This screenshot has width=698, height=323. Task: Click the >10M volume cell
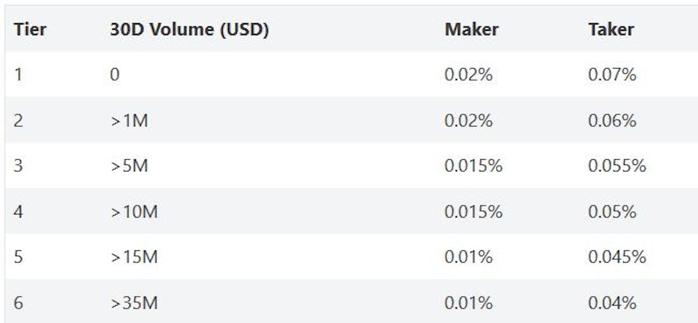point(134,212)
